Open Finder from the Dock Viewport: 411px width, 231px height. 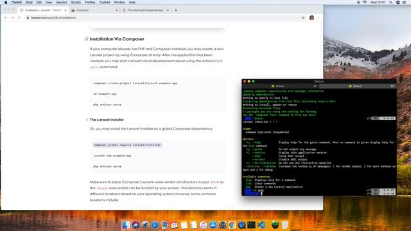point(126,225)
